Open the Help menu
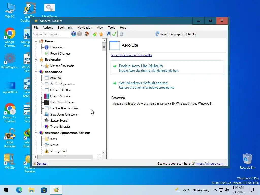The height and width of the screenshot is (195, 260). pyautogui.click(x=123, y=28)
